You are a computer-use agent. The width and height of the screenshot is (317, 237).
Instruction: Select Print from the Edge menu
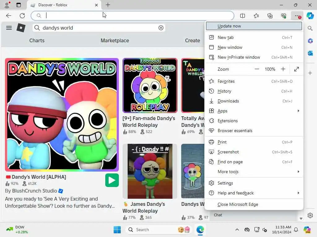(x=254, y=142)
